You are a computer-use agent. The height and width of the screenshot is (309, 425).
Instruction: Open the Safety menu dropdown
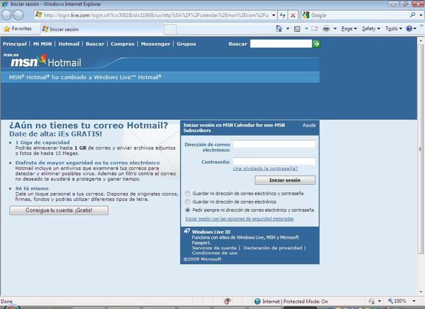371,29
